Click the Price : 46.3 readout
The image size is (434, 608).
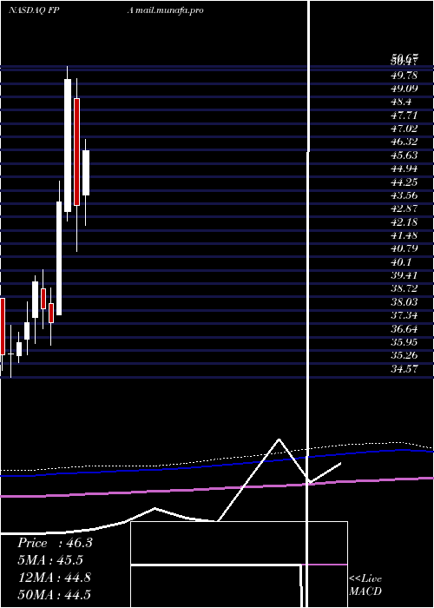(x=55, y=543)
